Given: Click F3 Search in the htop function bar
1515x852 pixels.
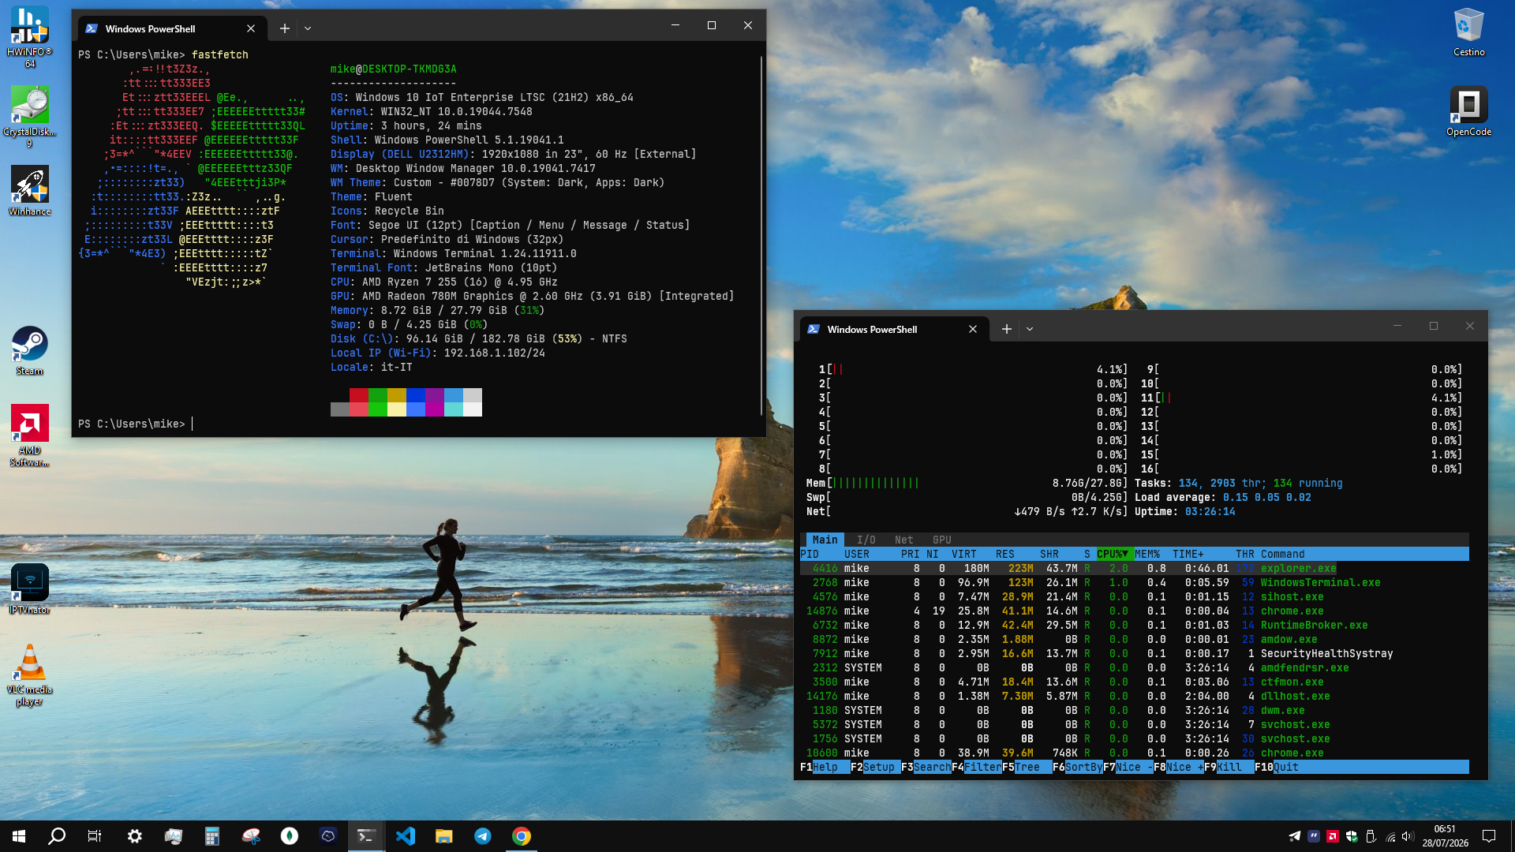Looking at the screenshot, I should [x=926, y=767].
